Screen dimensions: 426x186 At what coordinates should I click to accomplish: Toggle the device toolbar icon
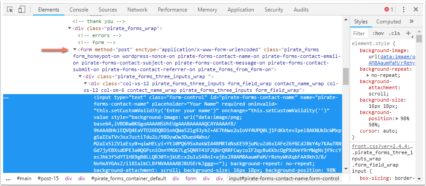coord(22,9)
